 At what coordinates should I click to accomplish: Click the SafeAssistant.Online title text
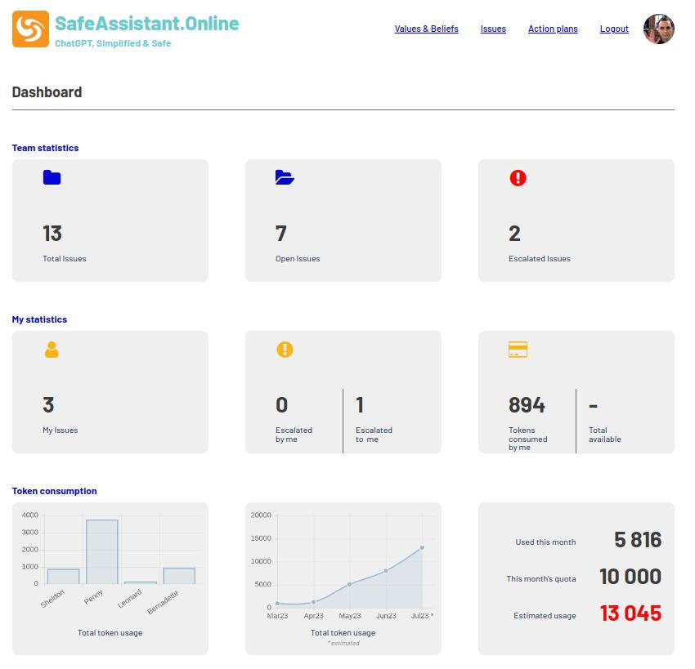(x=147, y=24)
